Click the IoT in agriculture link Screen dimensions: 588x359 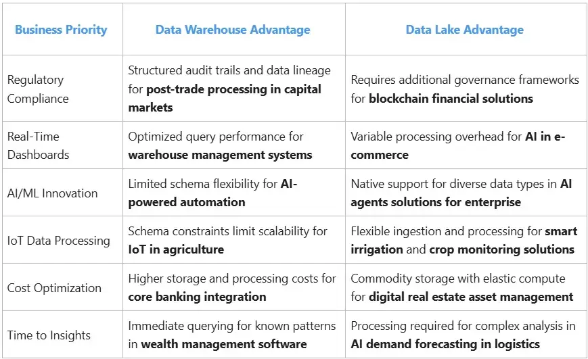176,249
